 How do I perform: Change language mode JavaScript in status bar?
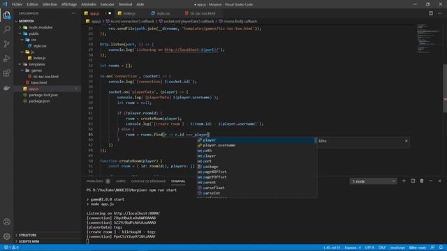397,248
